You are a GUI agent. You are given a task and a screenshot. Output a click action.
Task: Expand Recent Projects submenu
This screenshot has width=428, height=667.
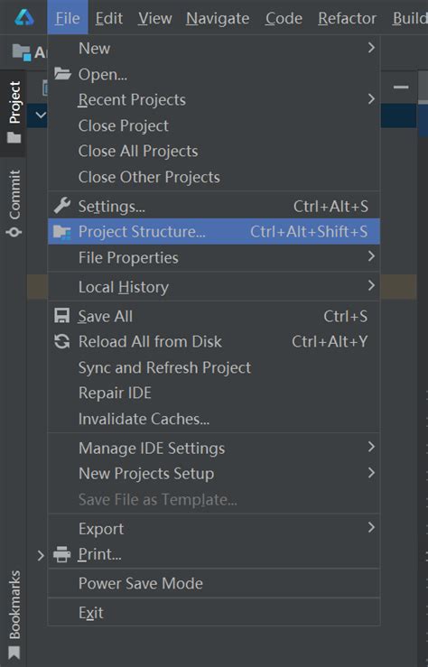[214, 99]
